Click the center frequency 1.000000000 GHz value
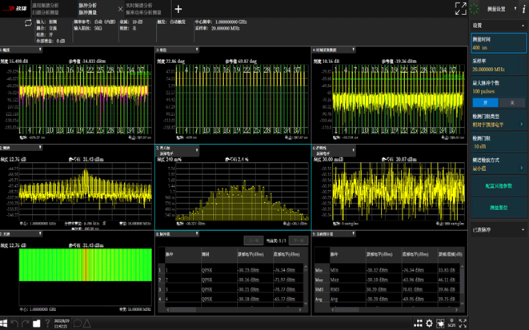529x330 pixels. 231,22
